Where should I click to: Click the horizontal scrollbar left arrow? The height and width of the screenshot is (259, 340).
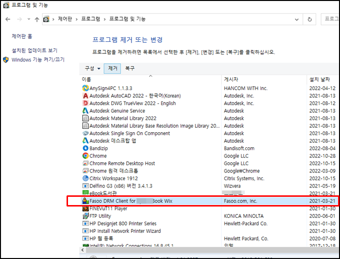coord(83,250)
